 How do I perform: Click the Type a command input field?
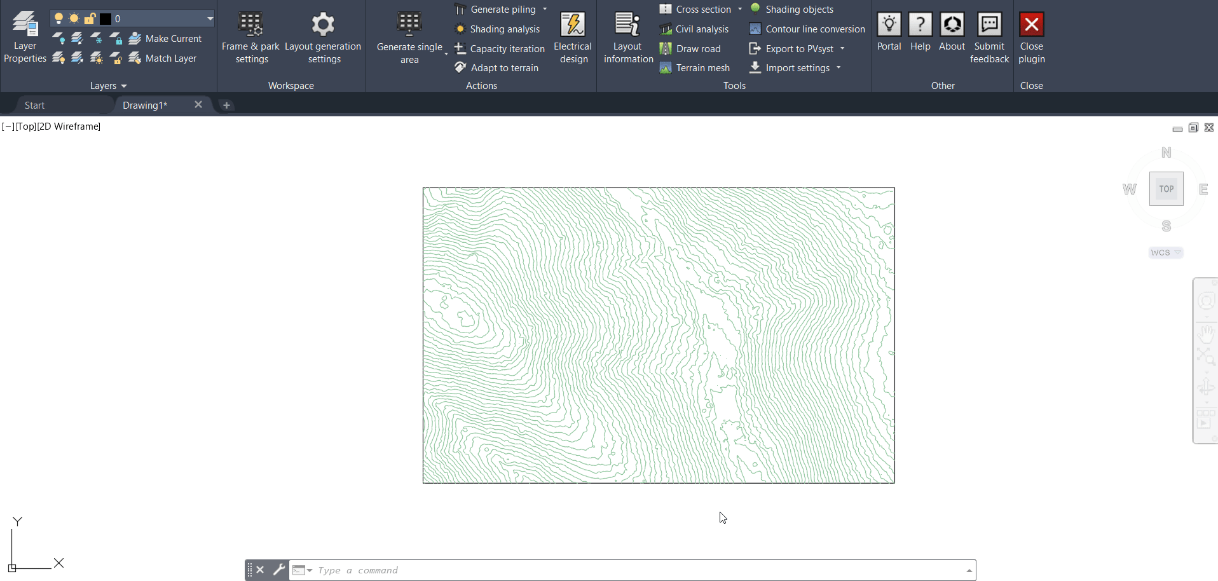tap(636, 570)
